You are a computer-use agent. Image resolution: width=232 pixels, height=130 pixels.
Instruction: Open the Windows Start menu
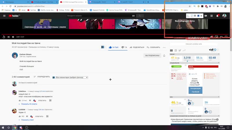3,128
